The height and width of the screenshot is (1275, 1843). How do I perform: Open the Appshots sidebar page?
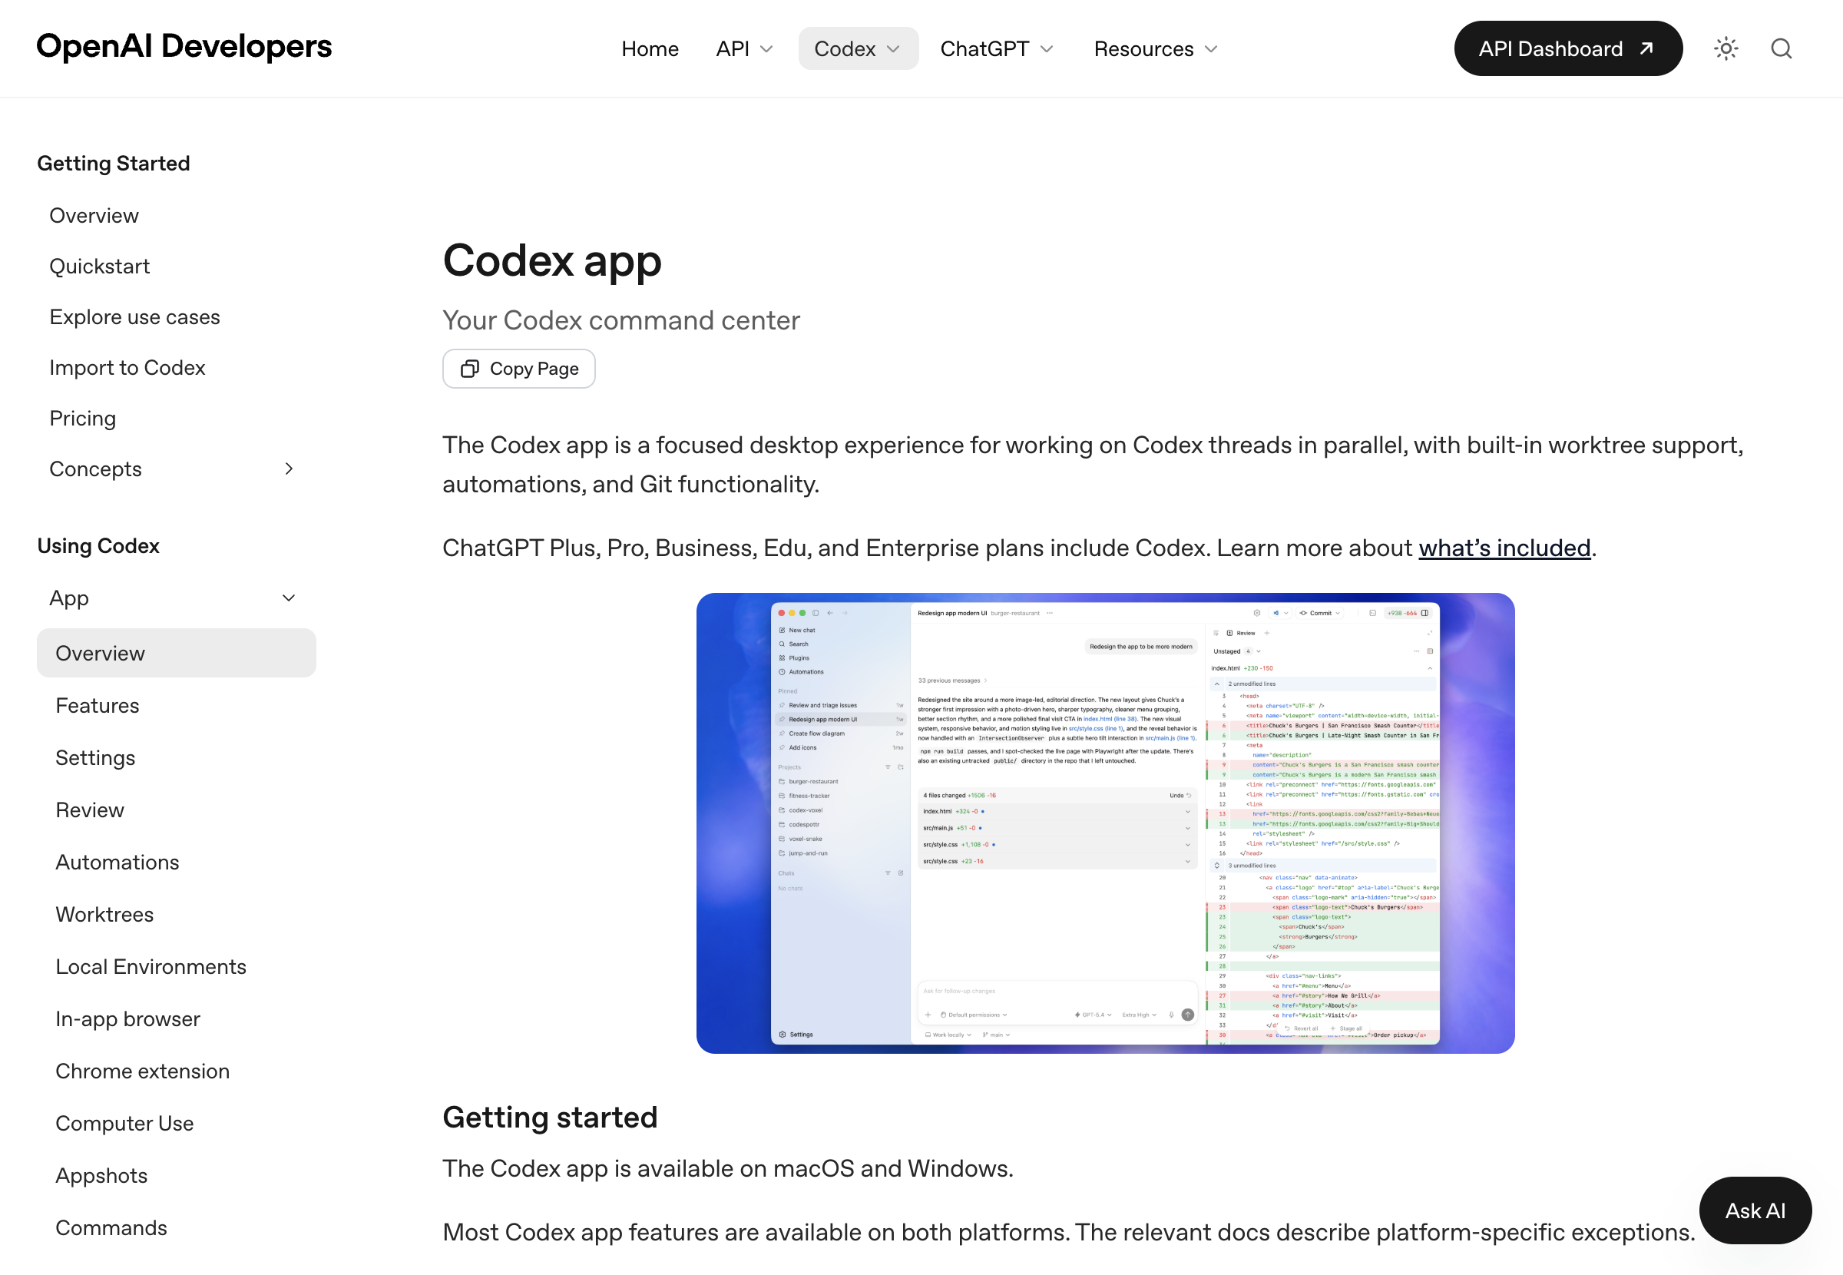101,1176
